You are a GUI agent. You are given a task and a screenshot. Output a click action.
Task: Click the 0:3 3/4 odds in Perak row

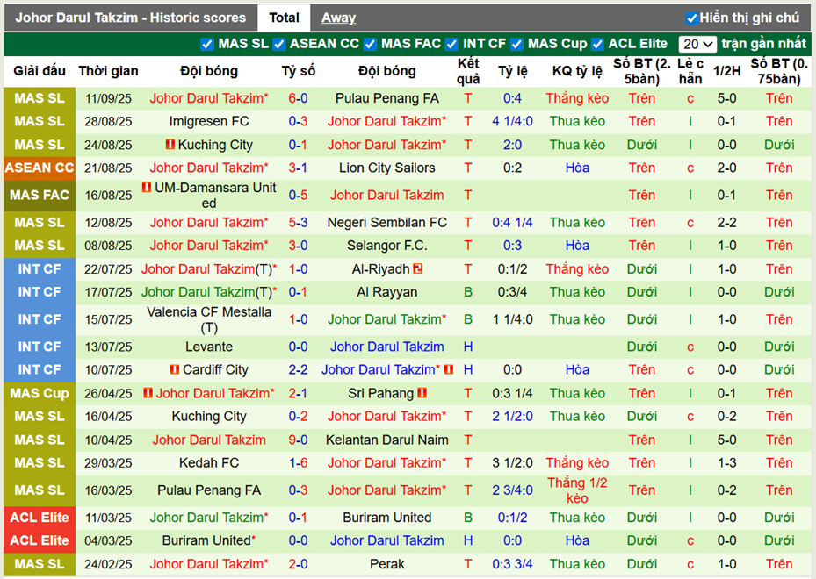(x=512, y=564)
